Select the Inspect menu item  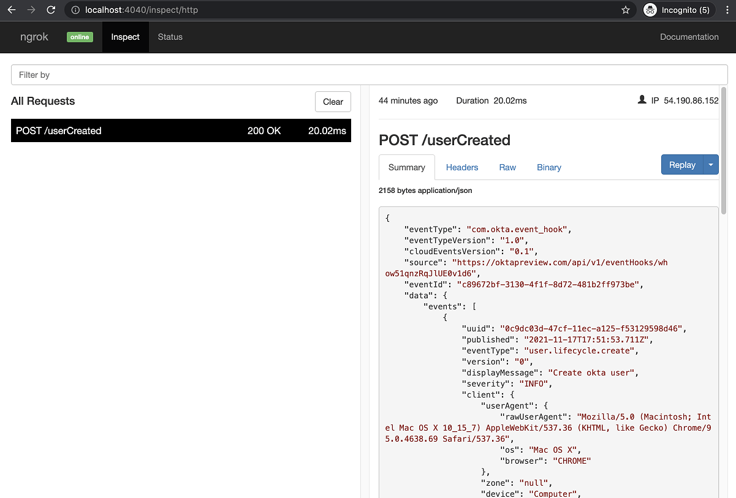[x=125, y=37]
